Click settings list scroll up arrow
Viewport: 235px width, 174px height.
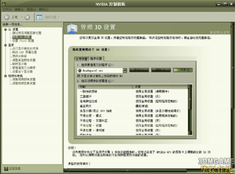190,87
